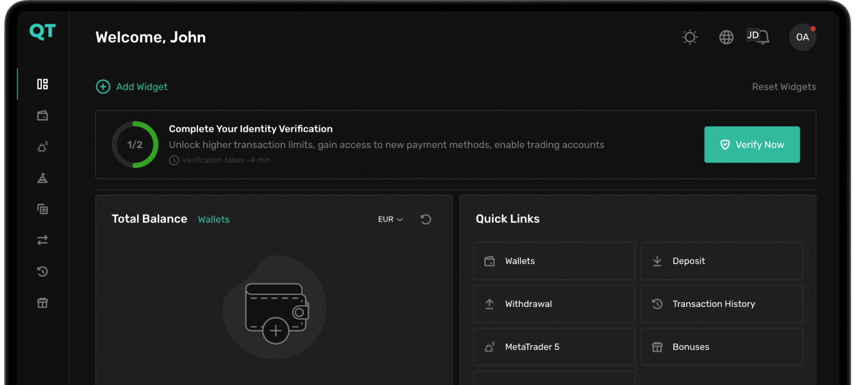Open the Dashboard from the sidebar

point(42,84)
